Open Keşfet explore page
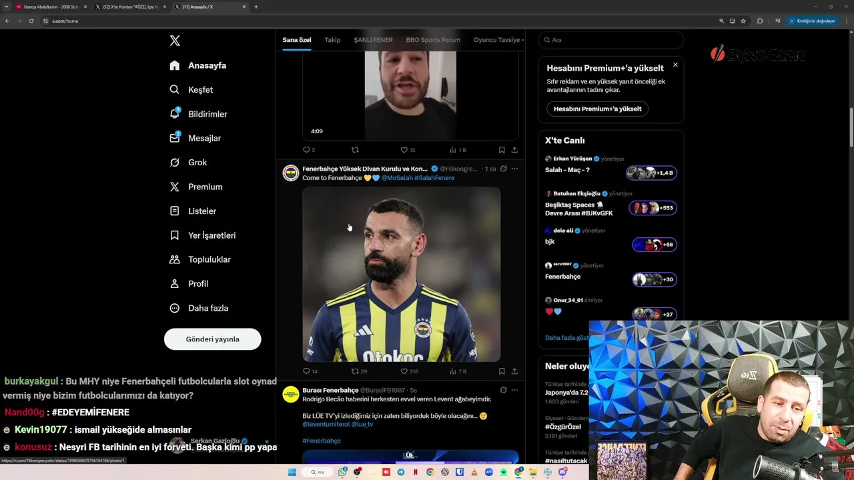 tap(191, 89)
